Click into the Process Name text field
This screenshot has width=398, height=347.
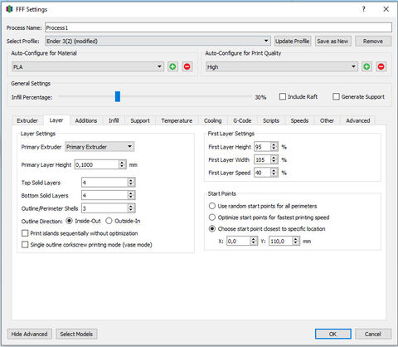[218, 27]
